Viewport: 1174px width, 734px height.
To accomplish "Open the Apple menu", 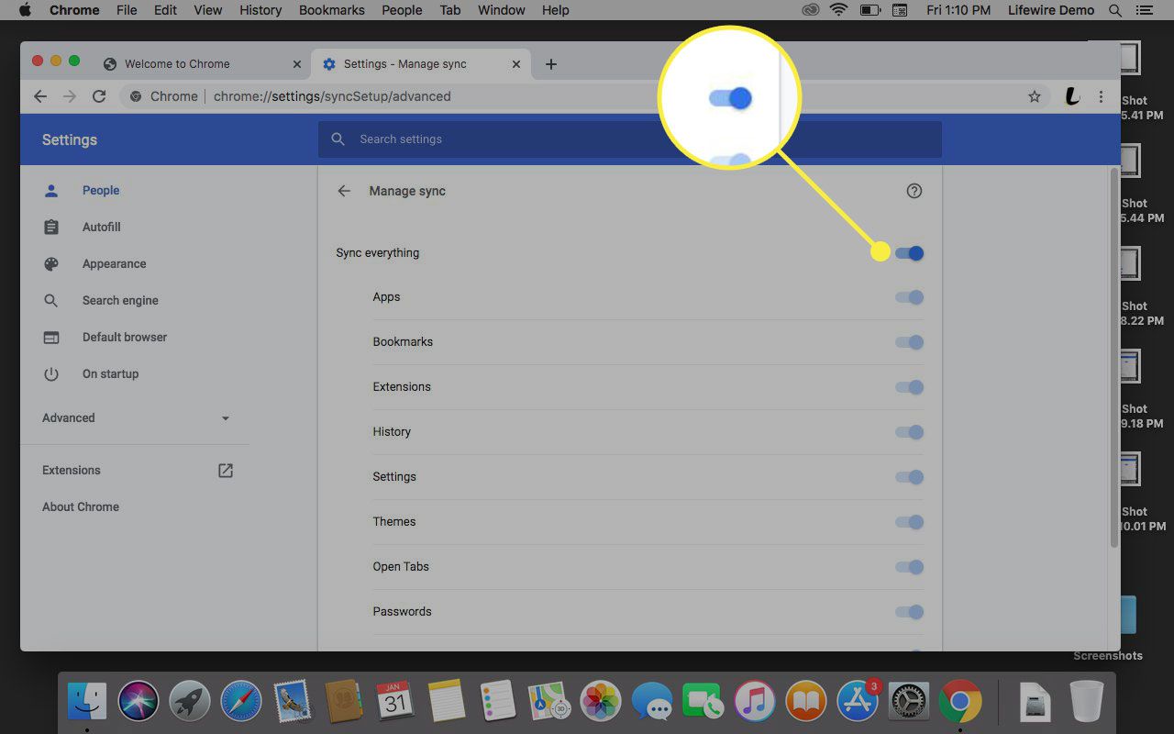I will [25, 10].
